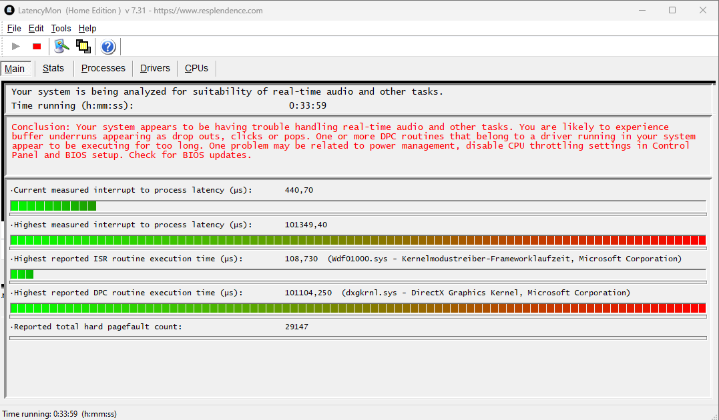
Task: Stop monitoring with the red square icon
Action: pyautogui.click(x=37, y=46)
